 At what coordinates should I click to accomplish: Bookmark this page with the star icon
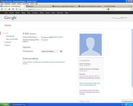pyautogui.click(x=103, y=9)
